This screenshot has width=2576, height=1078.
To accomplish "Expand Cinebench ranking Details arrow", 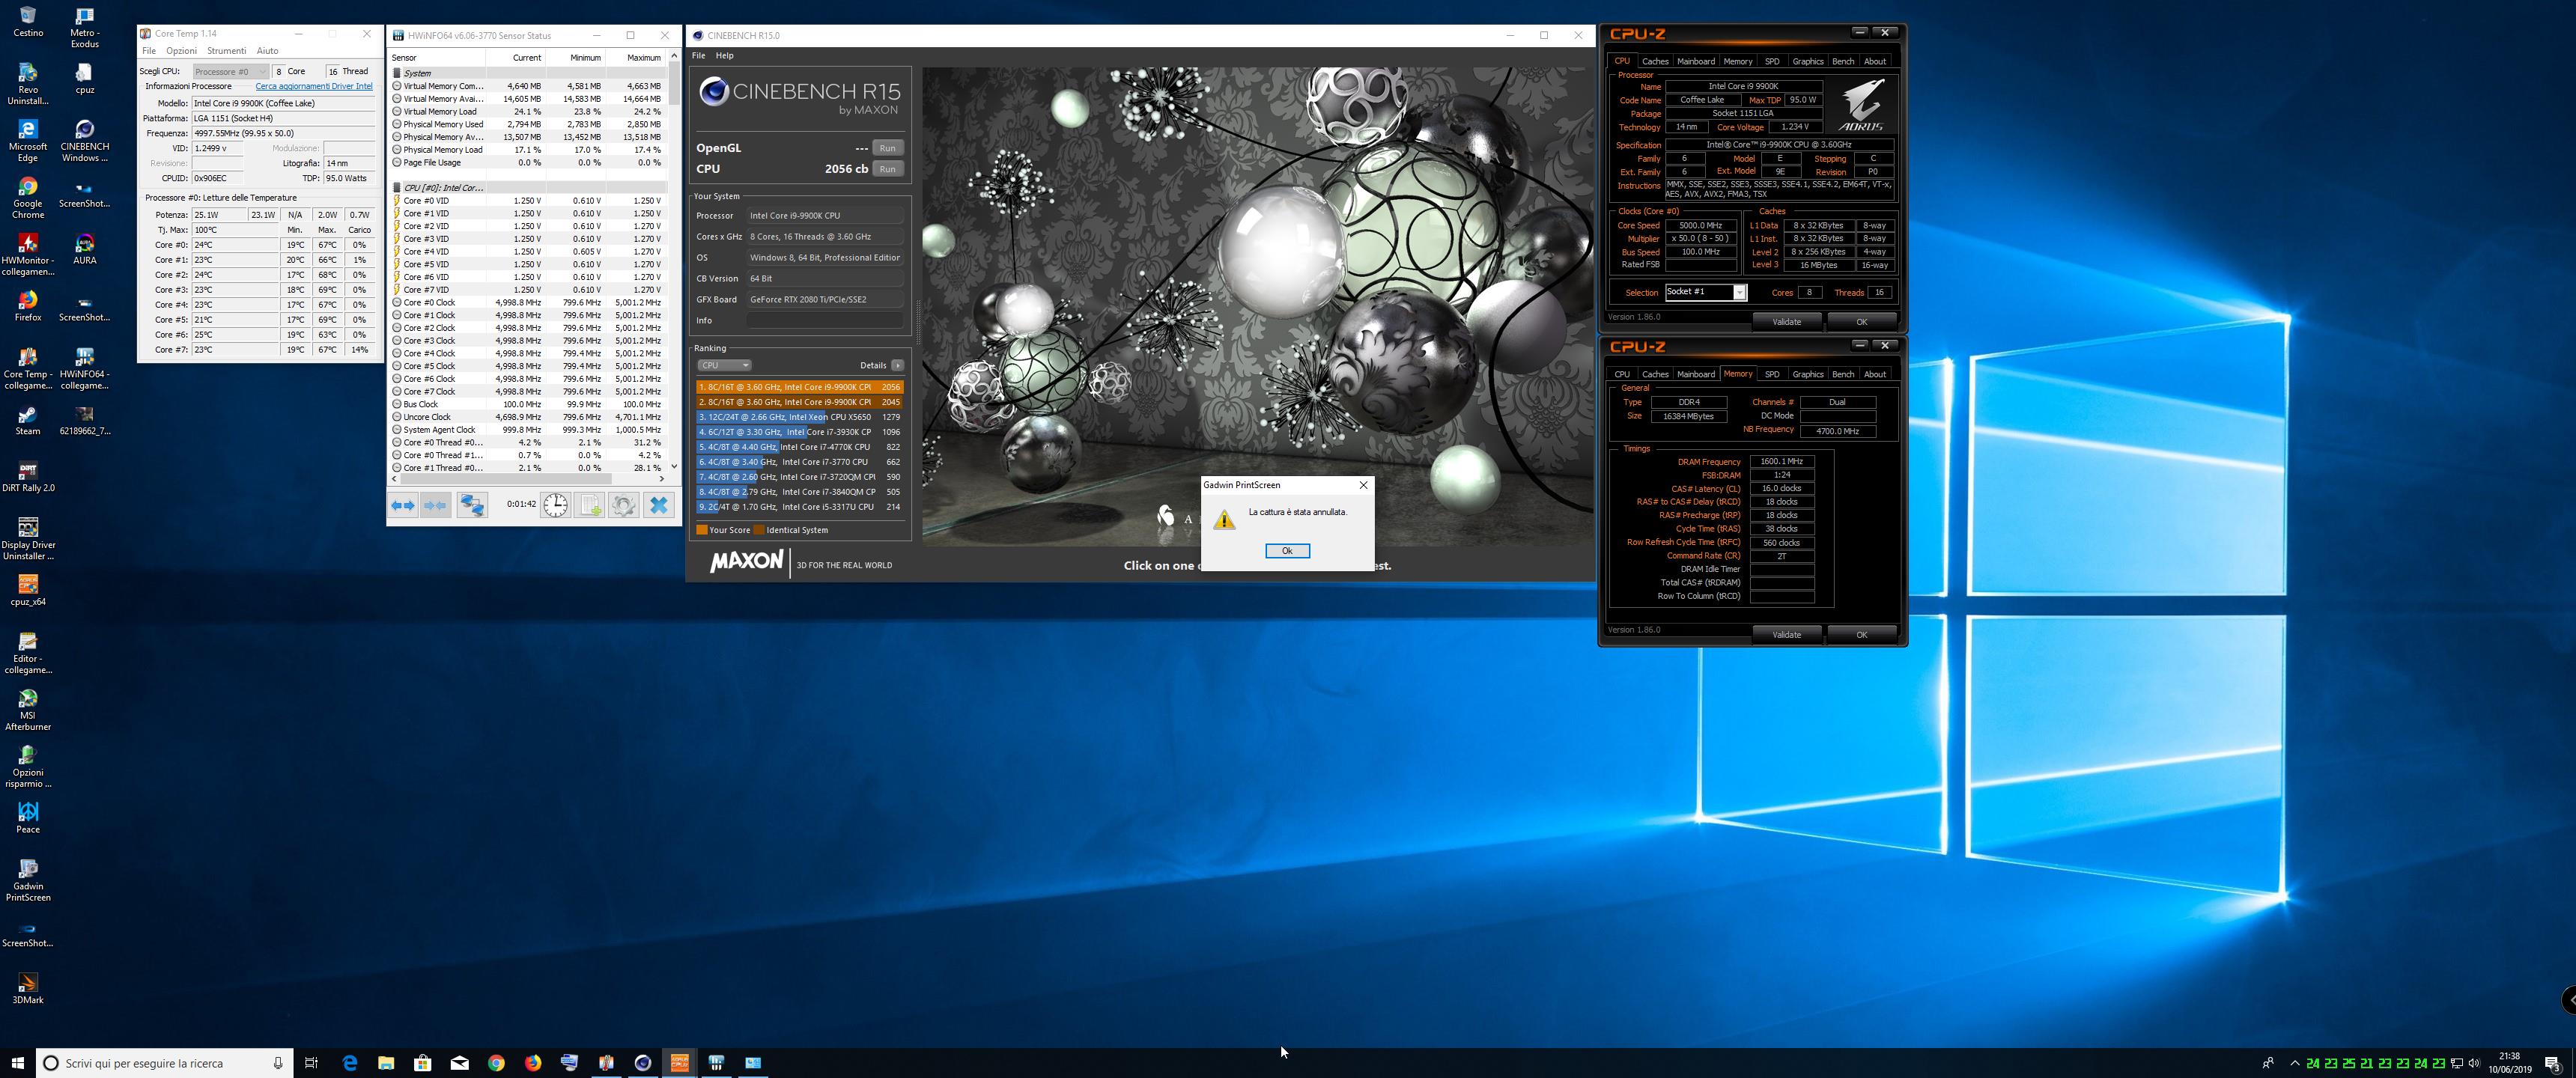I will point(897,365).
